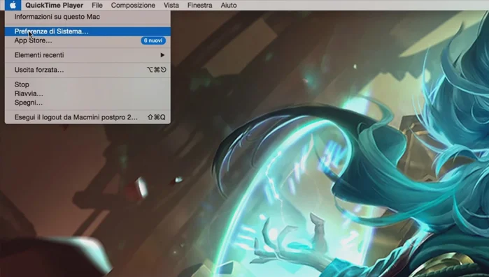Choose Uscita forzata
489x277 pixels.
(x=87, y=70)
